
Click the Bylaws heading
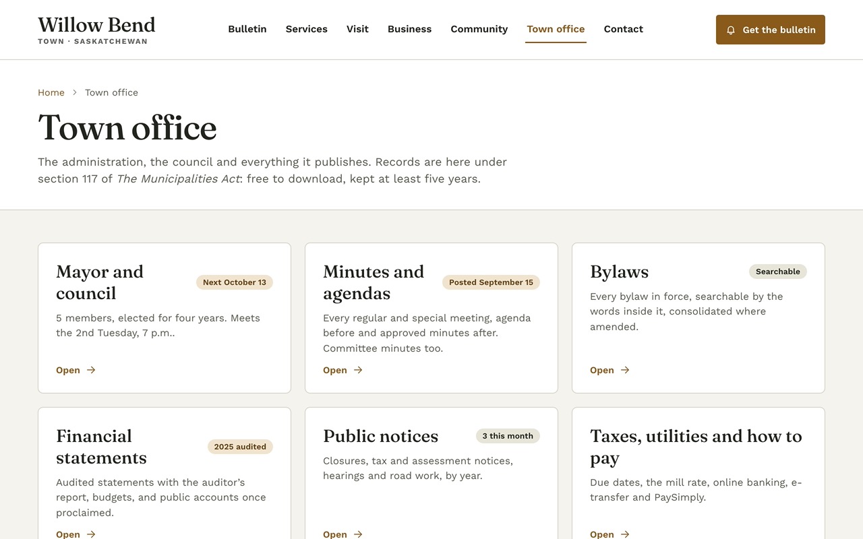tap(620, 272)
